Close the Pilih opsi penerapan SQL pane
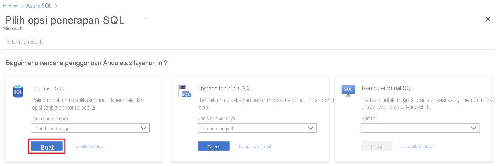497x166 pixels. [488, 19]
